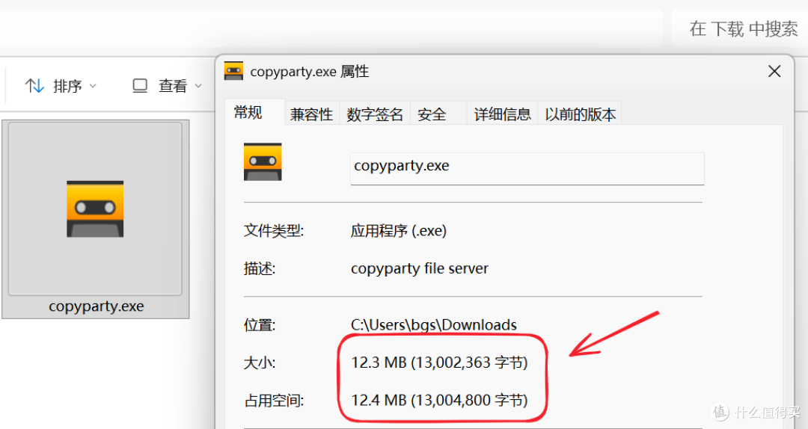This screenshot has height=429, width=808.
Task: Click the file name input field containing copyparty.exe
Action: click(x=527, y=168)
